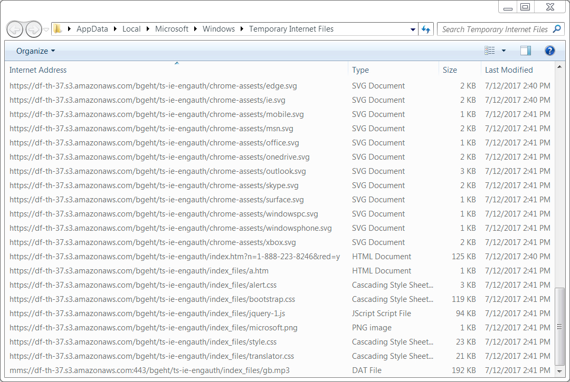Sort by the Last Modified column header
The width and height of the screenshot is (570, 382).
point(518,70)
